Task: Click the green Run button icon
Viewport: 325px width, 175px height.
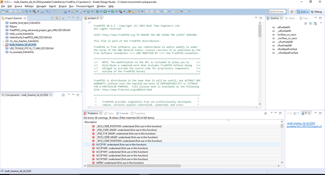Action: [105, 12]
